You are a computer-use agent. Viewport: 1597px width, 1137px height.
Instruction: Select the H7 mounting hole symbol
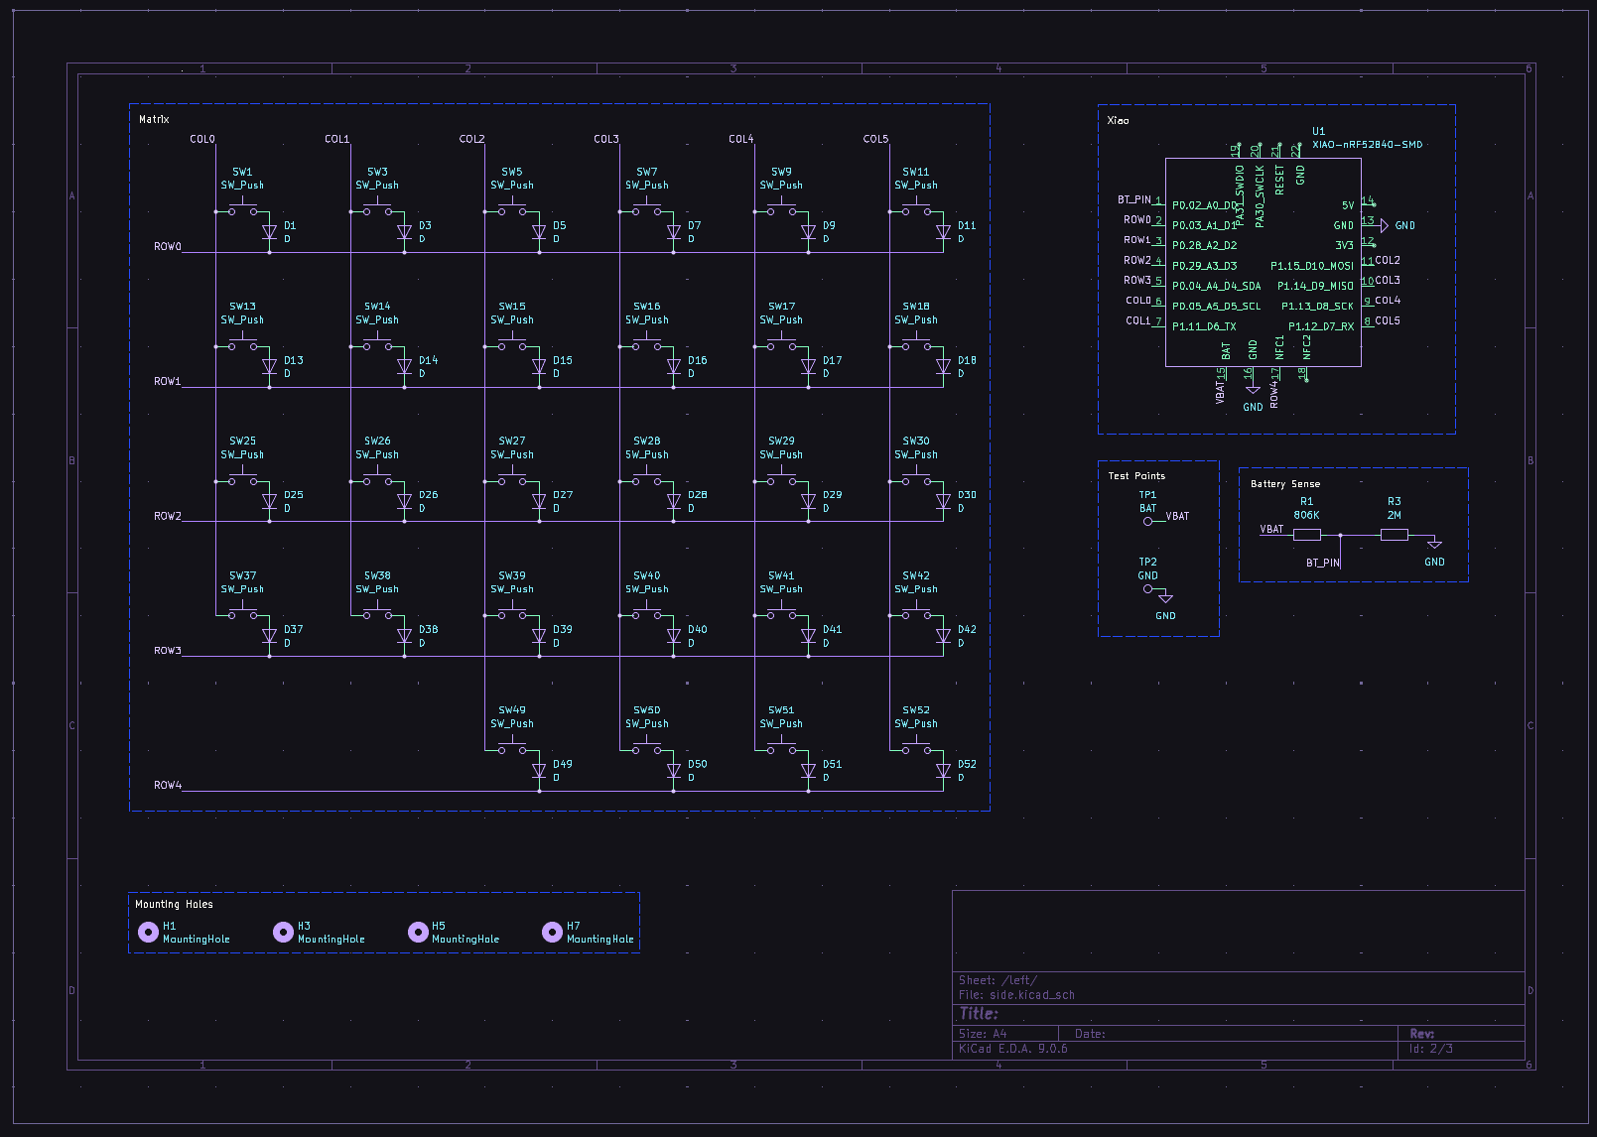point(552,932)
